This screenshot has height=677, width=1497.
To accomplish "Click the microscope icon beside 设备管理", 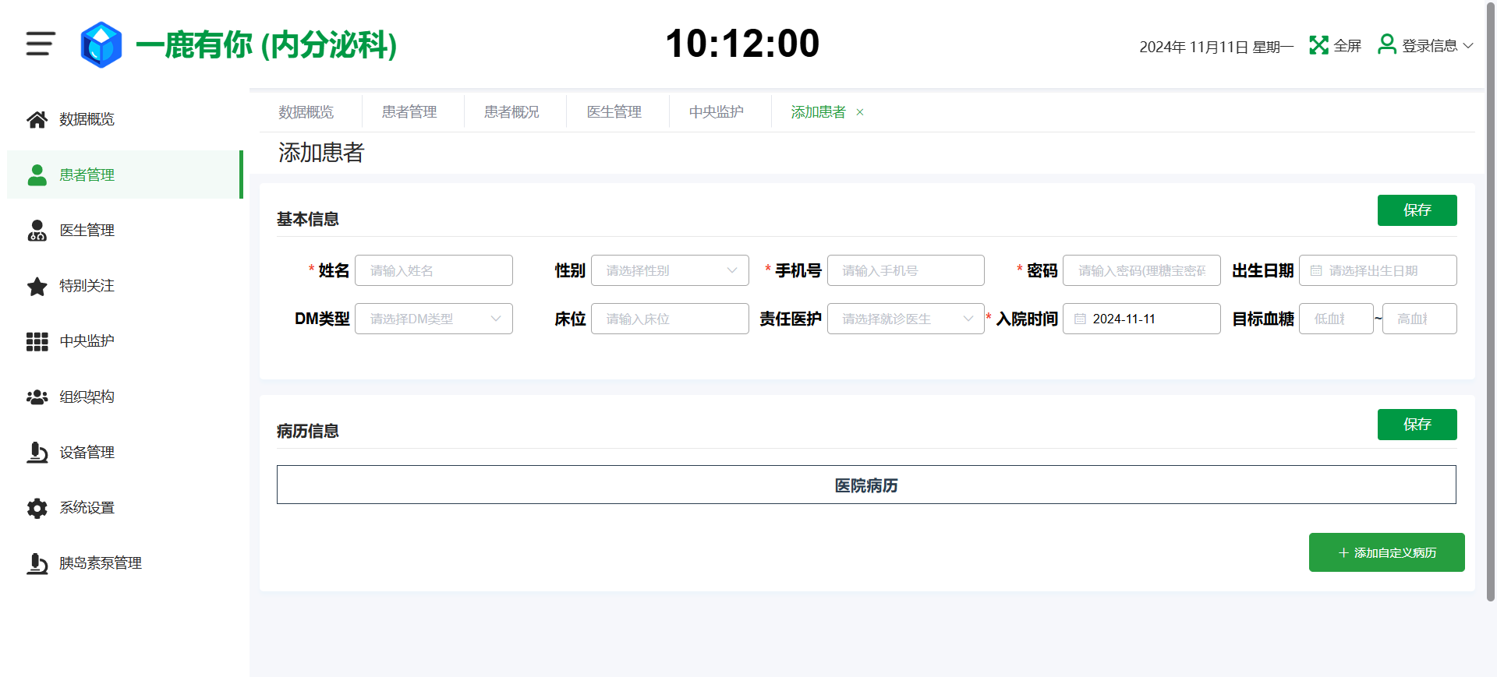I will point(37,452).
